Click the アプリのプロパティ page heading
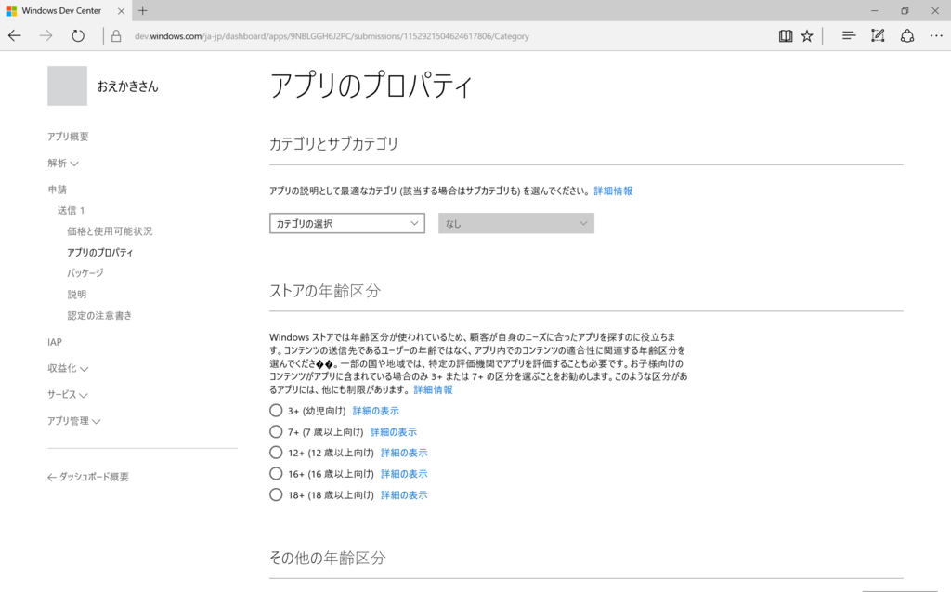This screenshot has height=592, width=951. [x=371, y=85]
